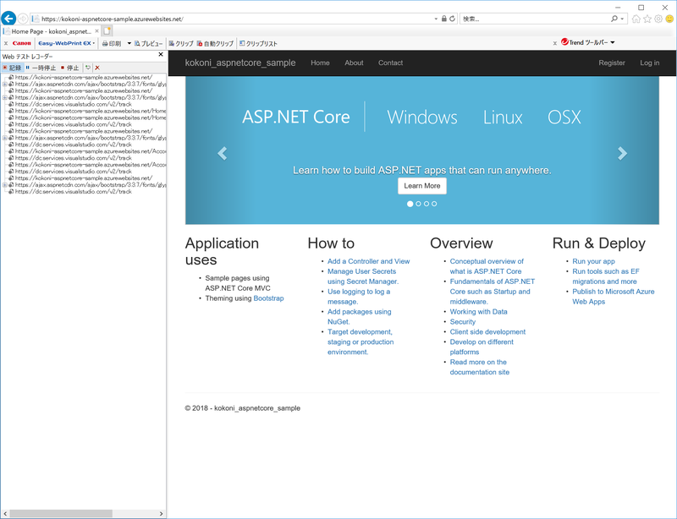Click 印刷 print icon in Canon toolbar
The image size is (677, 519).
[x=112, y=44]
